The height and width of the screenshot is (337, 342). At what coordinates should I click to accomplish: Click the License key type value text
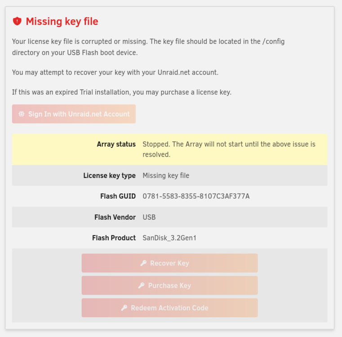pos(166,175)
